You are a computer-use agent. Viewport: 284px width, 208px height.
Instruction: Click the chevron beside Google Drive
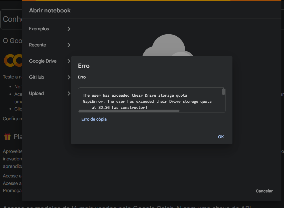(69, 61)
